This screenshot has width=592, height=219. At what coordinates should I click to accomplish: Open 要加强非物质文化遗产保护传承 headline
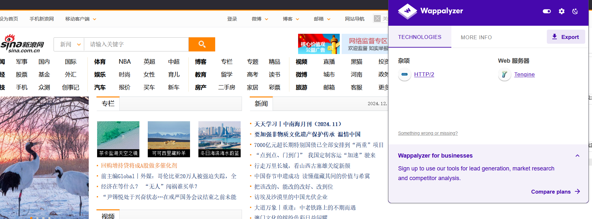click(x=307, y=134)
